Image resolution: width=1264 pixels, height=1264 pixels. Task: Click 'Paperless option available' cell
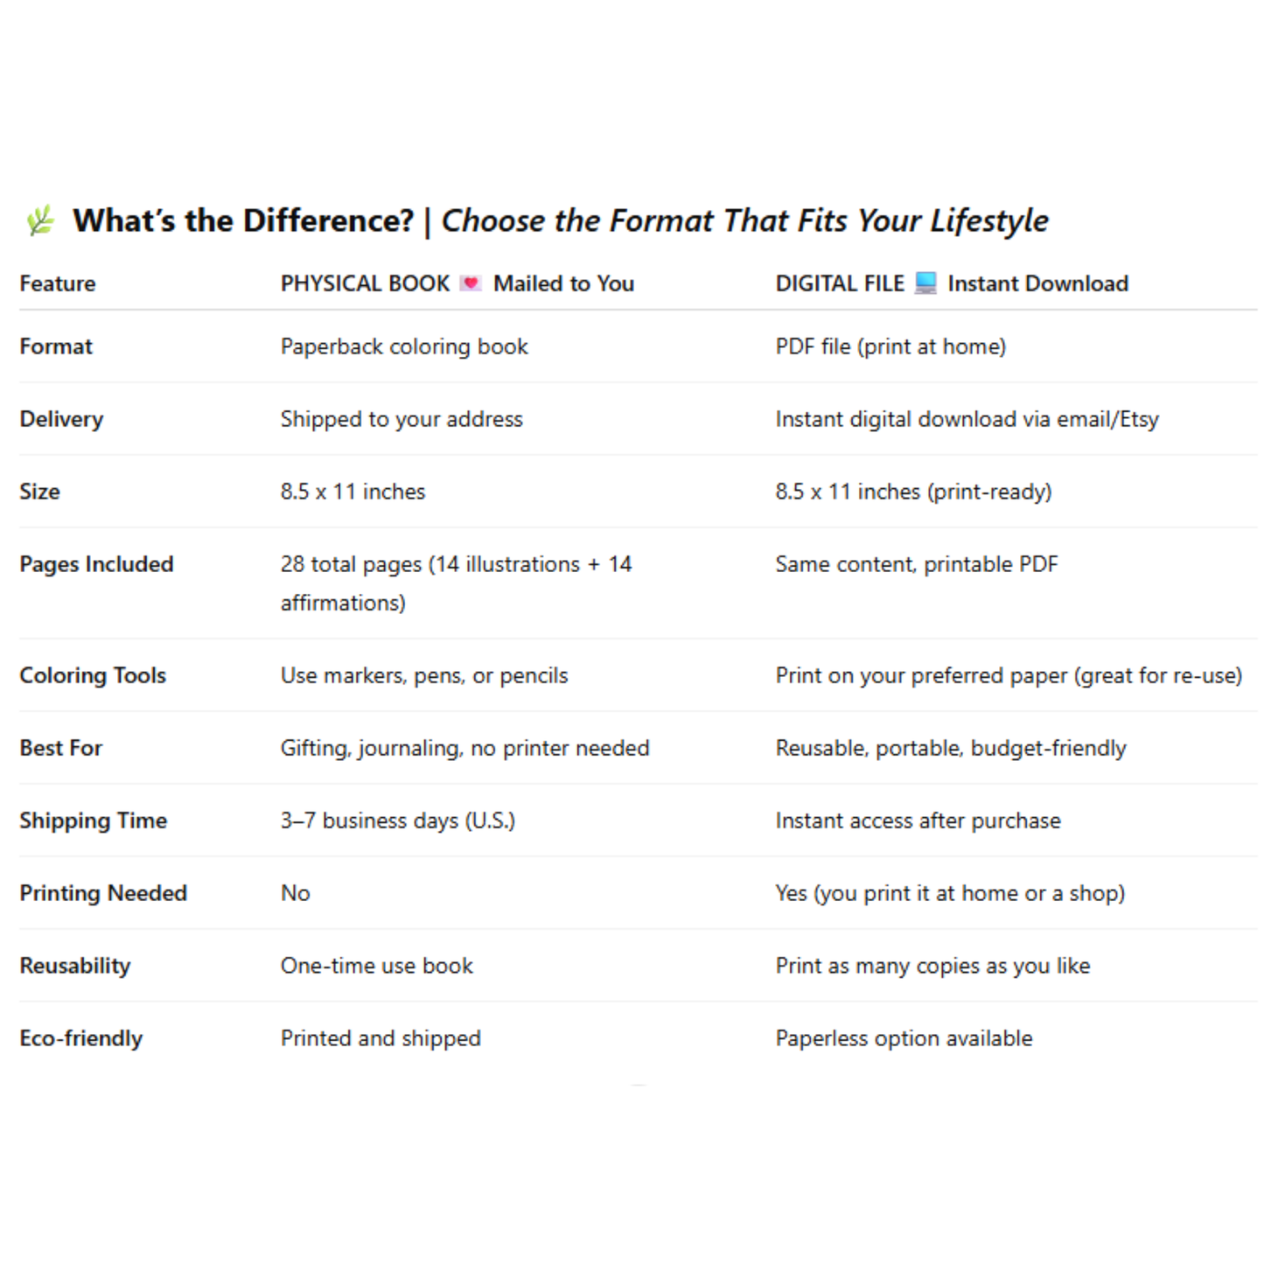pos(904,1038)
